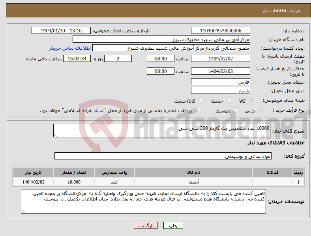The height and width of the screenshot is (236, 311).
Task: Click row number 1 cell
Action: point(298,182)
